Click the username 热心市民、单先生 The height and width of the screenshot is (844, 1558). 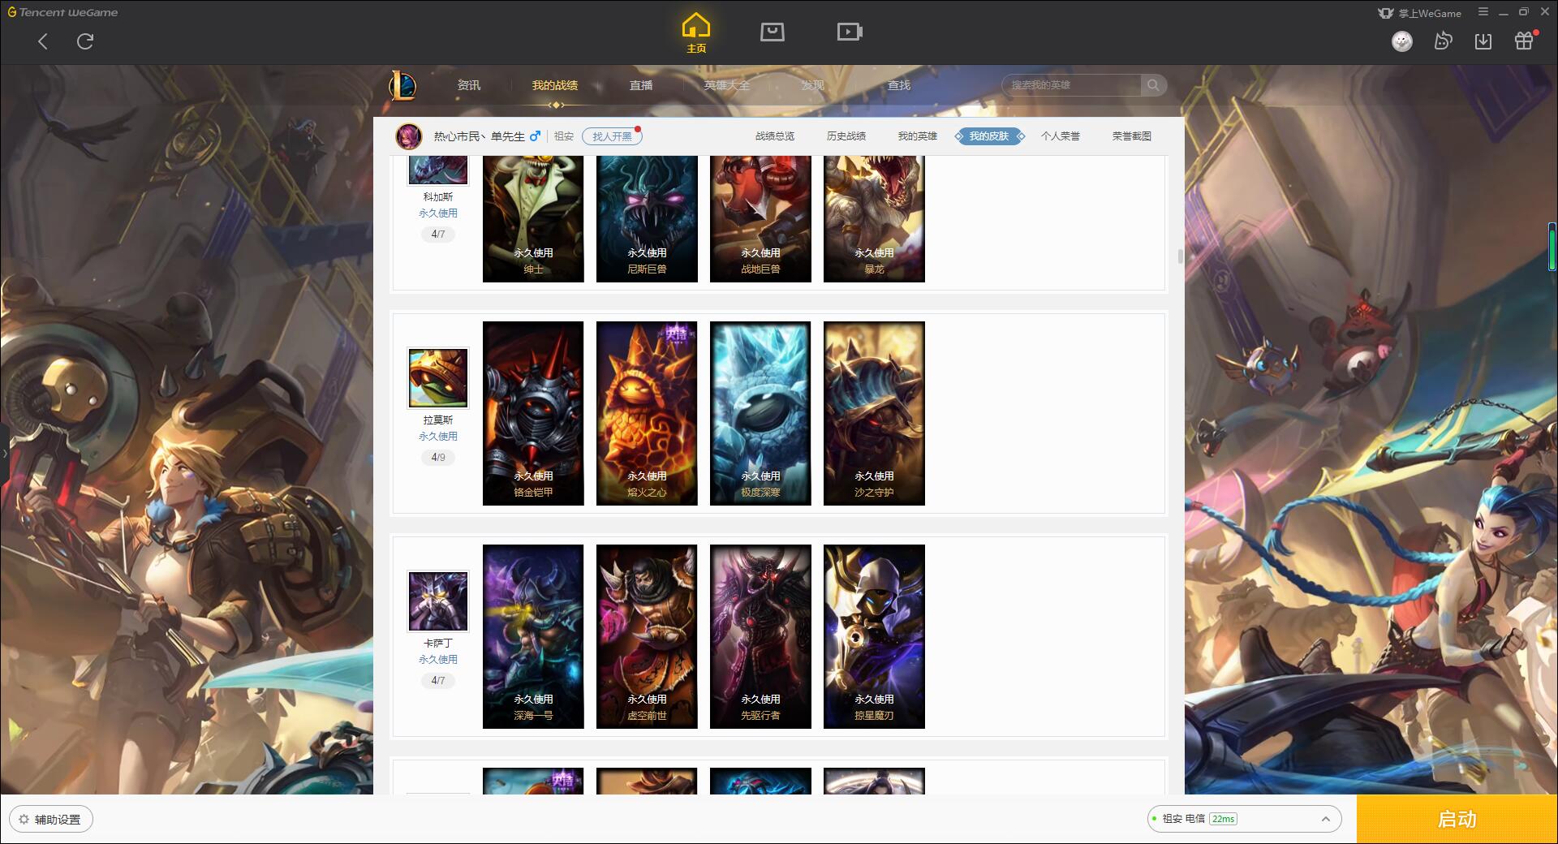point(479,136)
